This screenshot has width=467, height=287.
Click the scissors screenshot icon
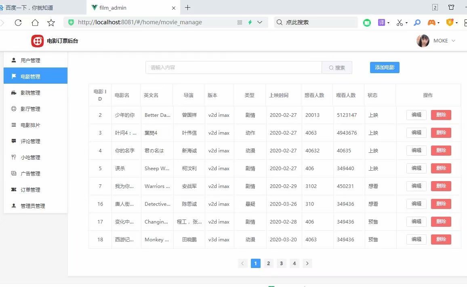click(400, 23)
